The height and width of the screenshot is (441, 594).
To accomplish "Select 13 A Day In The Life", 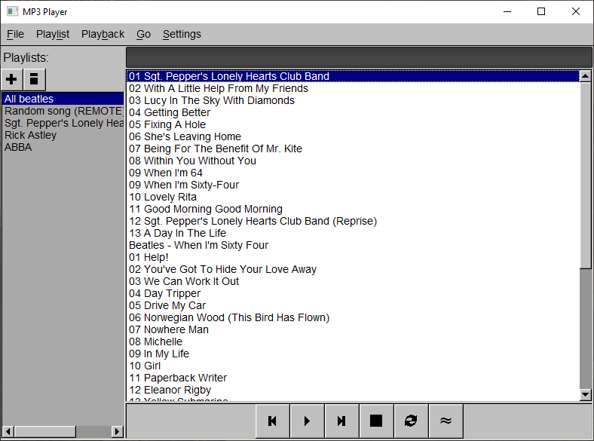I will (x=353, y=234).
